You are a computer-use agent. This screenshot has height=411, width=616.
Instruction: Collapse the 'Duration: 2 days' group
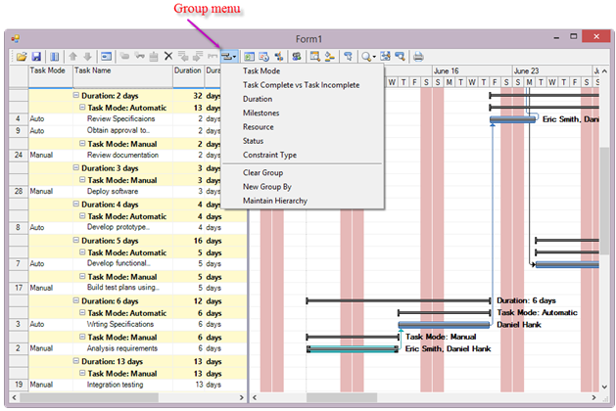[76, 96]
